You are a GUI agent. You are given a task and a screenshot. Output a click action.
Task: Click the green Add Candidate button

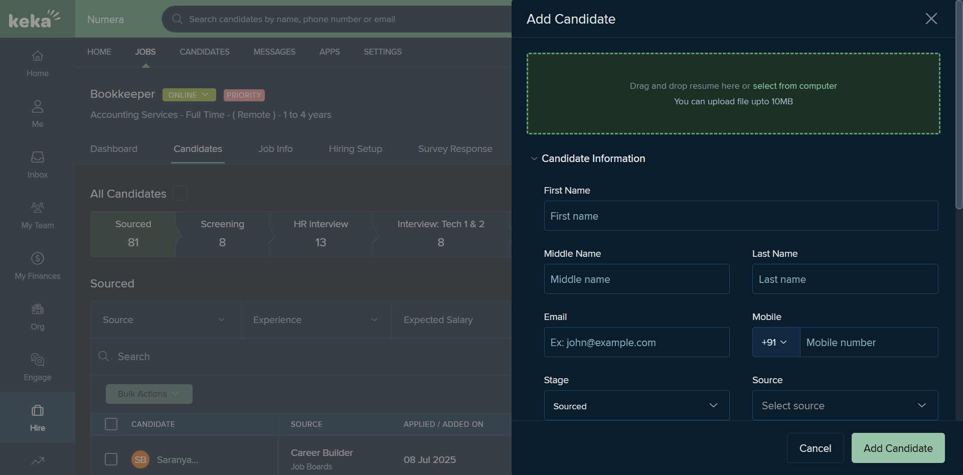point(898,448)
